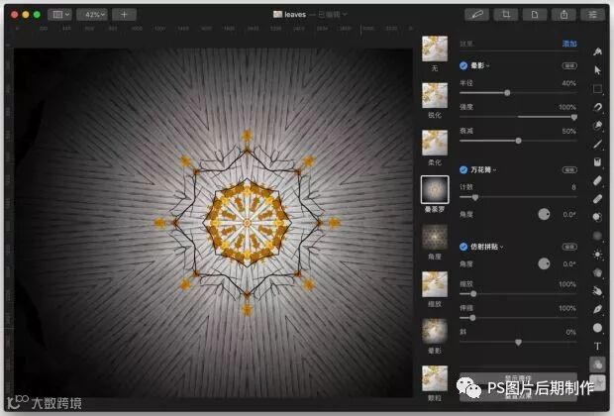The image size is (614, 416).
Task: Click the 伸缩 slider handle
Action: [x=472, y=318]
